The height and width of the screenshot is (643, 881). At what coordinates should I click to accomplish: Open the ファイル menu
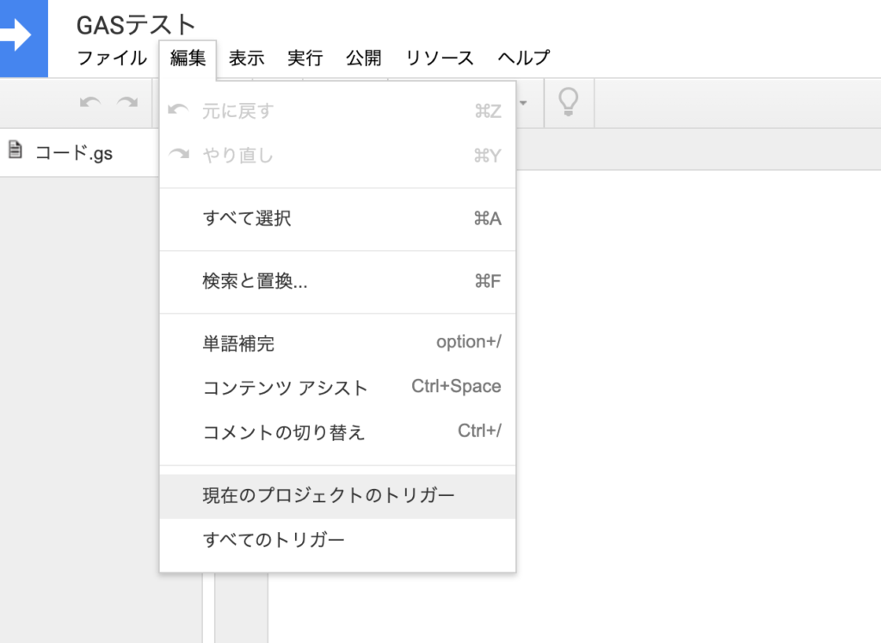(112, 58)
